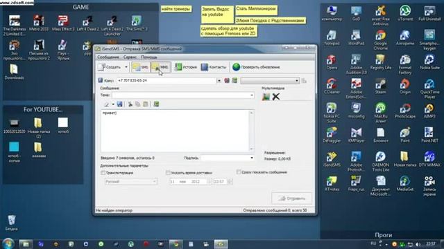Open the Steam desktop icon

(x=381, y=86)
